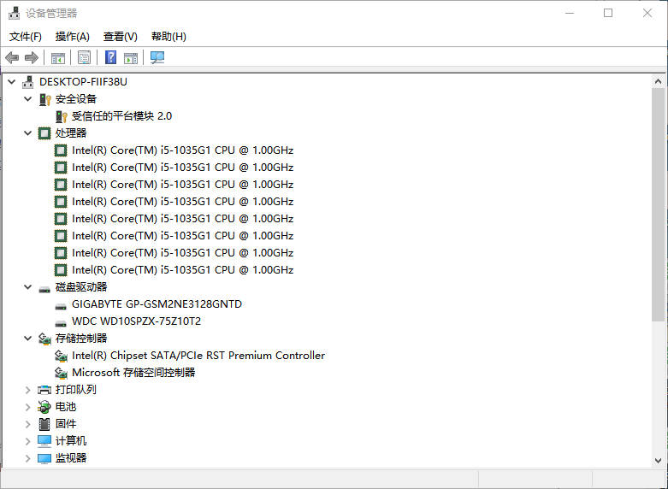
Task: Select the computer icon beside DESKTOP-FIIF38U
Action: (x=28, y=82)
